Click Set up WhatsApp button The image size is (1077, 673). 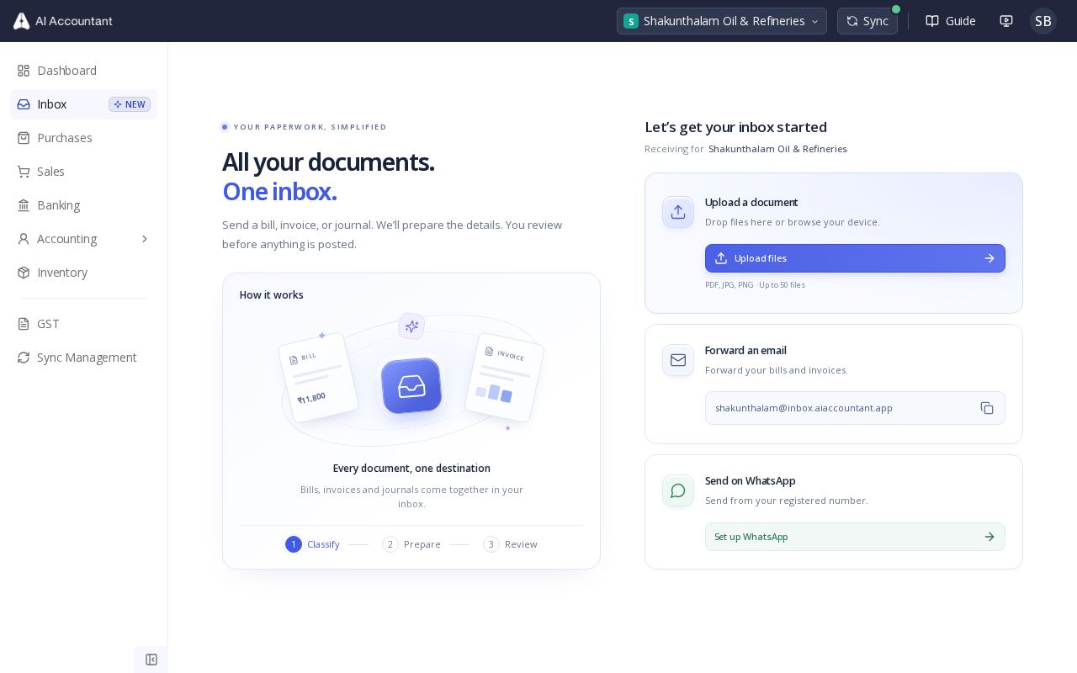pyautogui.click(x=855, y=537)
